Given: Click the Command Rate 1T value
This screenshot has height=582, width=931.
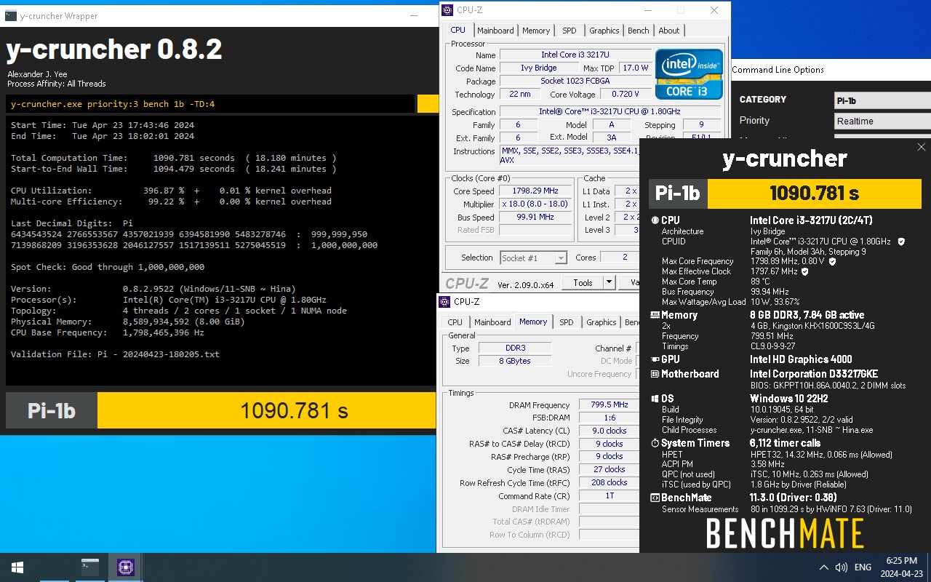Looking at the screenshot, I should point(610,495).
